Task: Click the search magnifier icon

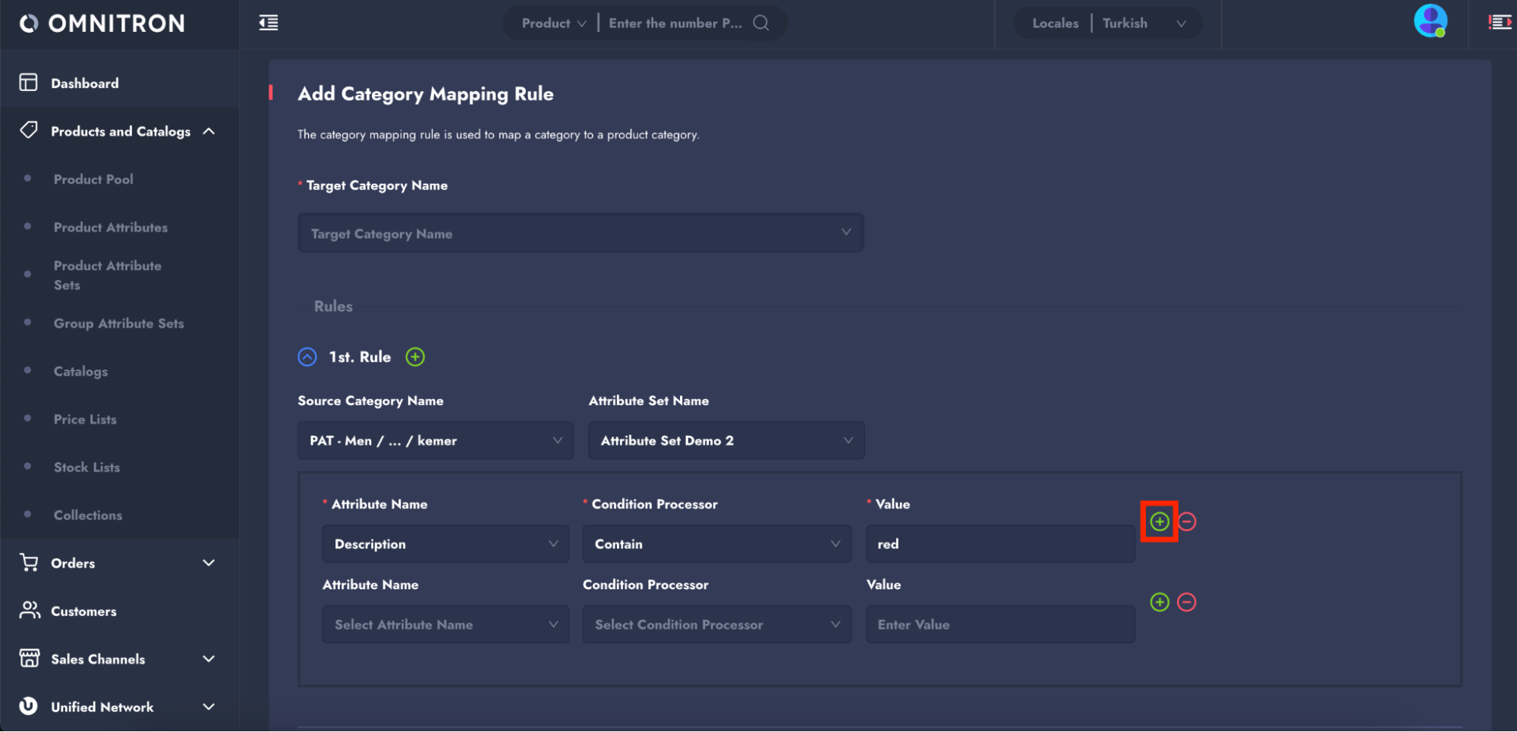Action: click(x=760, y=23)
